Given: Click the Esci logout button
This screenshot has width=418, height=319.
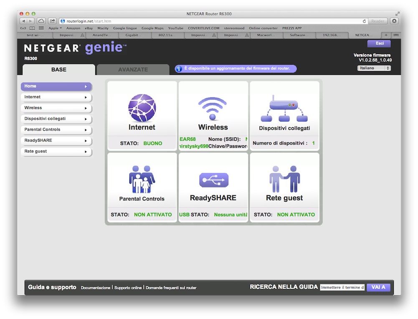Looking at the screenshot, I should 379,43.
